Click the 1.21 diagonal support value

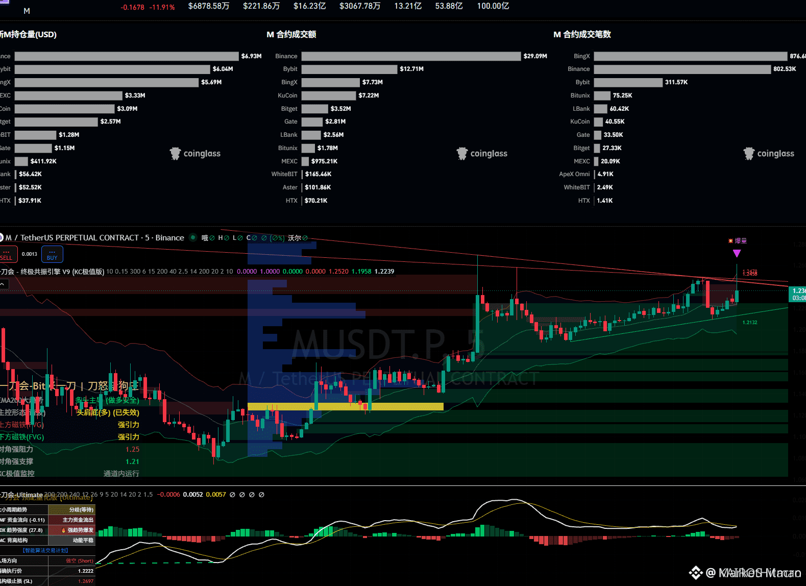click(133, 461)
